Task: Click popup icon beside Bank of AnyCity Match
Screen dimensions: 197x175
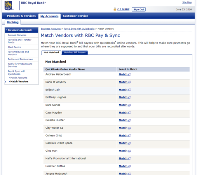Action: point(129,82)
